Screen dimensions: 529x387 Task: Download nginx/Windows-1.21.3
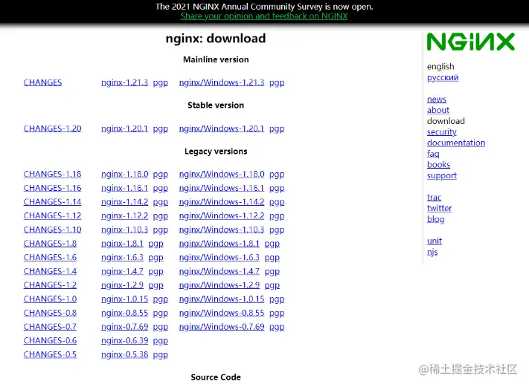tap(222, 82)
